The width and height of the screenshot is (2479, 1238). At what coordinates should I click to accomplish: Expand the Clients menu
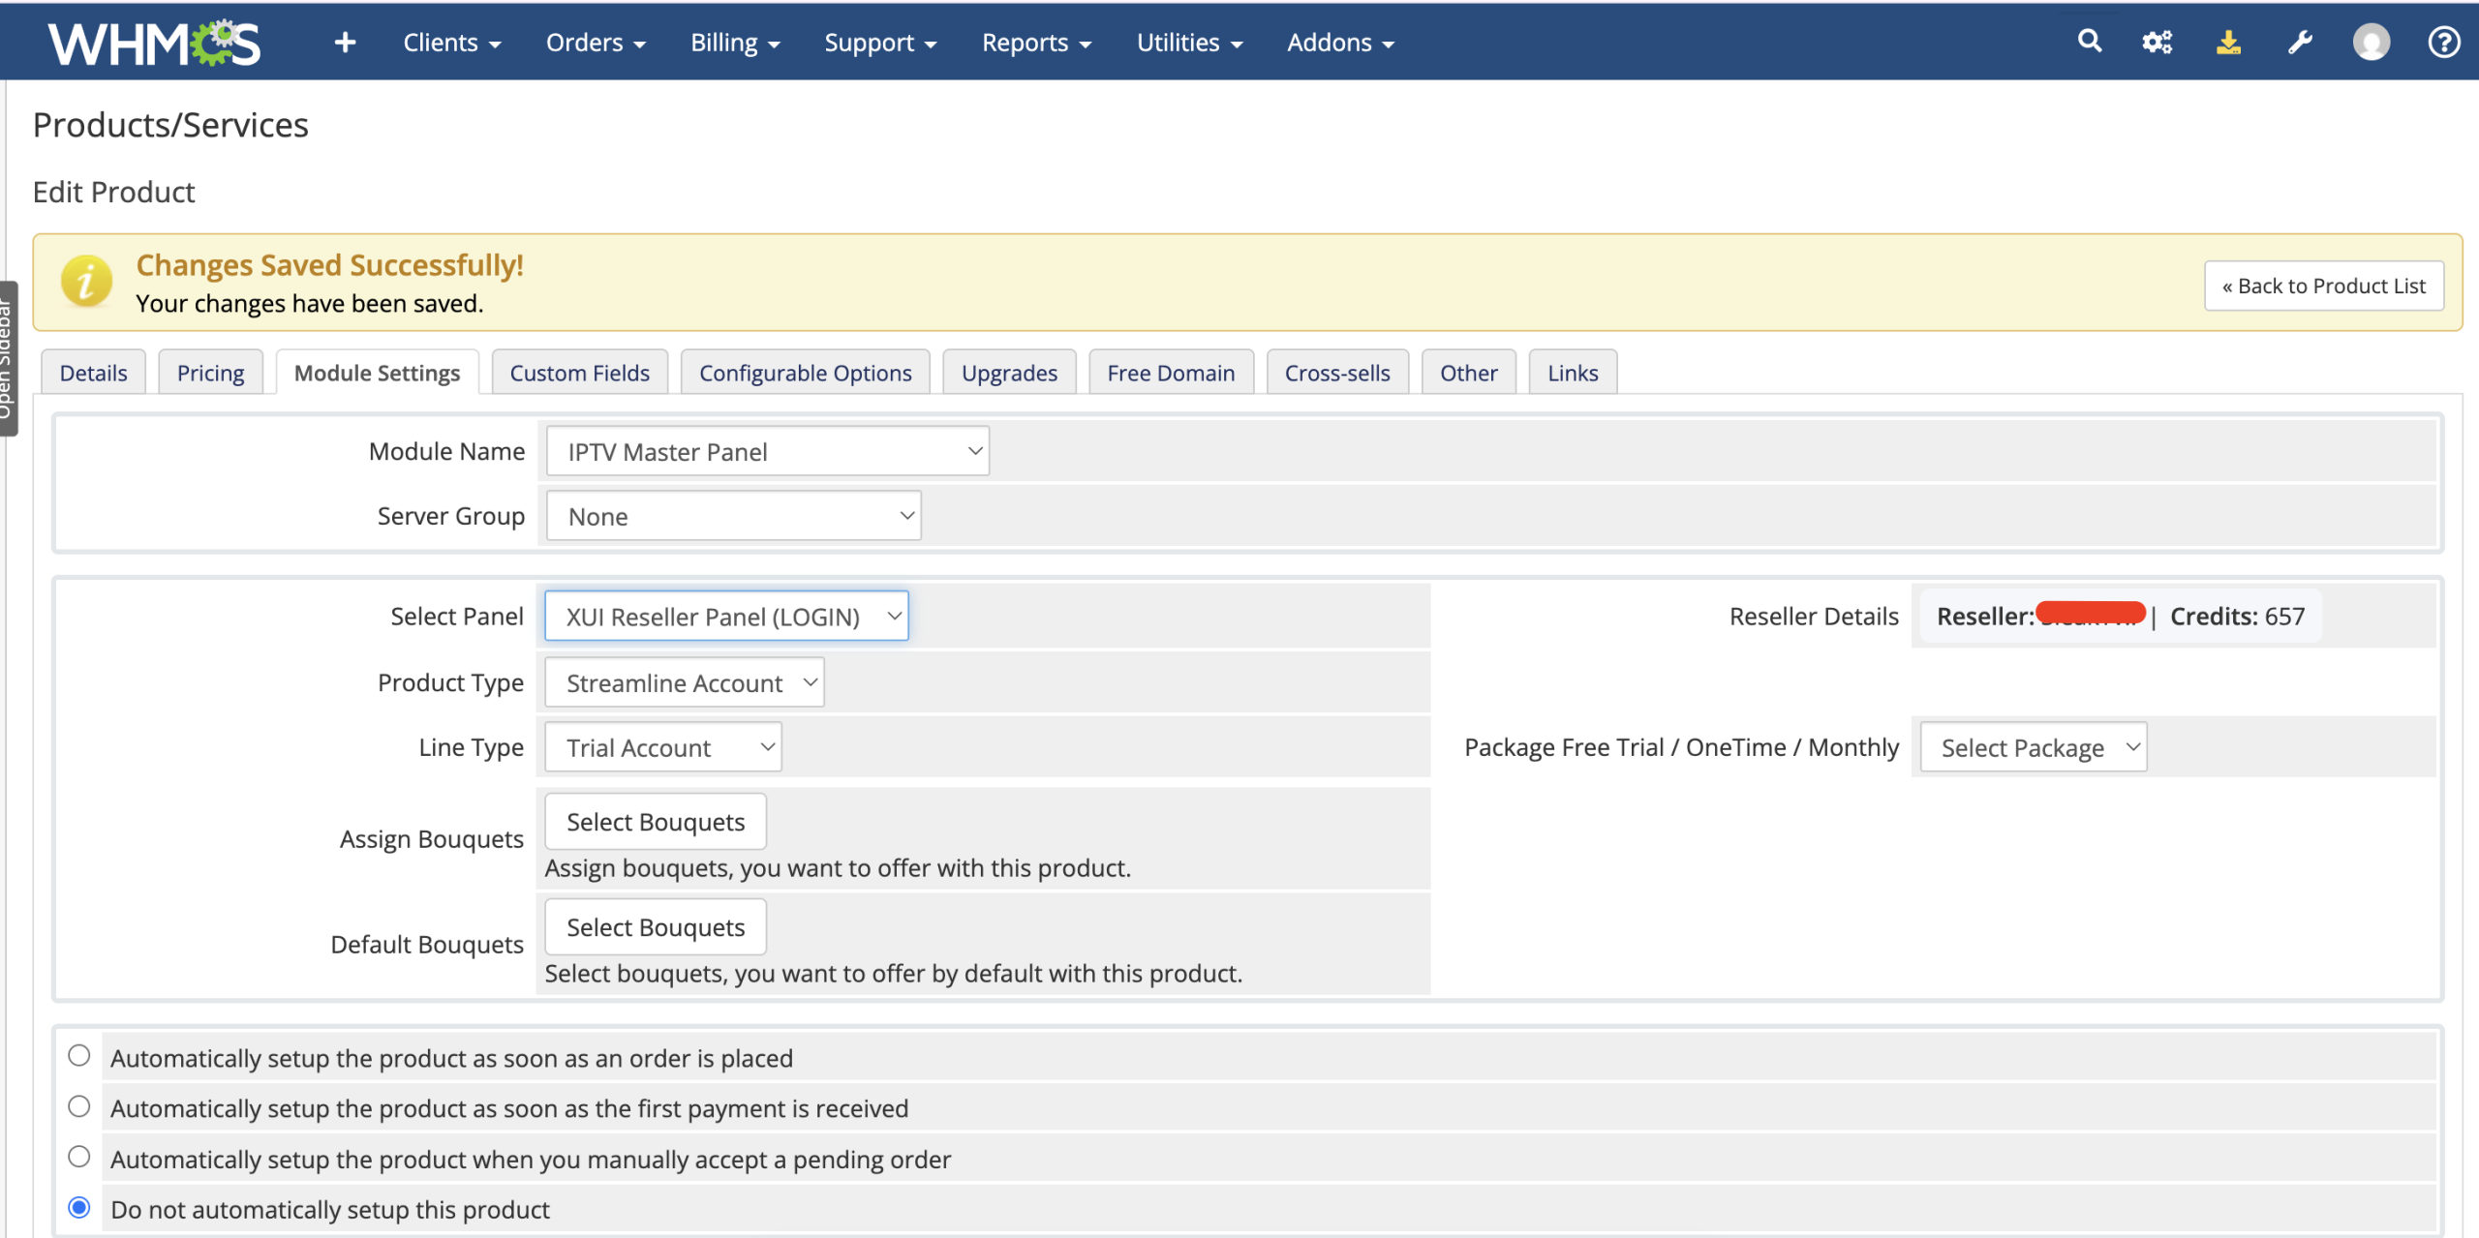pyautogui.click(x=452, y=43)
